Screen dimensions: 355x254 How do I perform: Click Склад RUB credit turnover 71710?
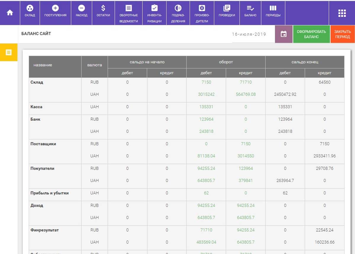[x=246, y=82]
